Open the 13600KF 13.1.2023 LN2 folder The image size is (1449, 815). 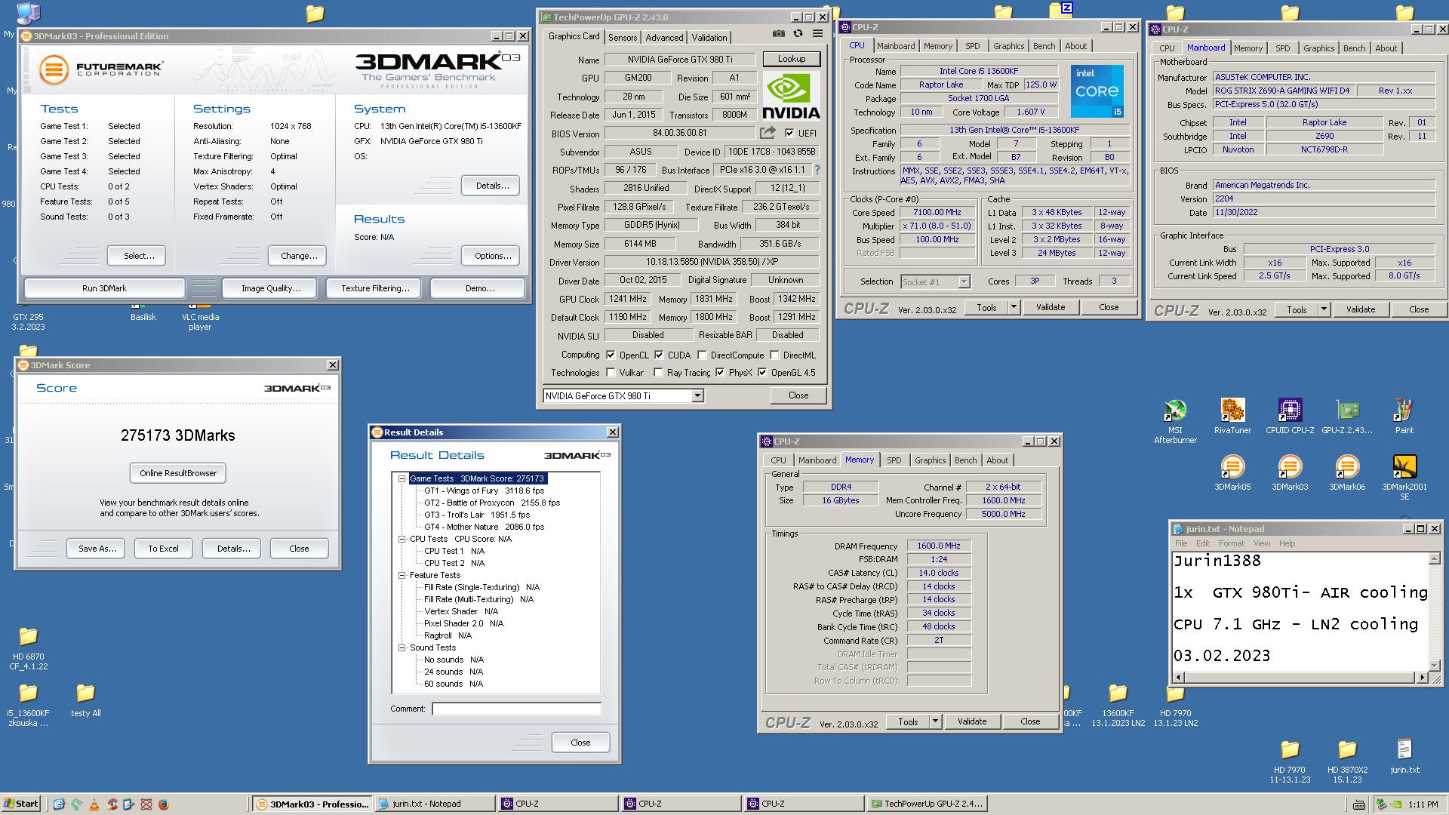click(1118, 705)
